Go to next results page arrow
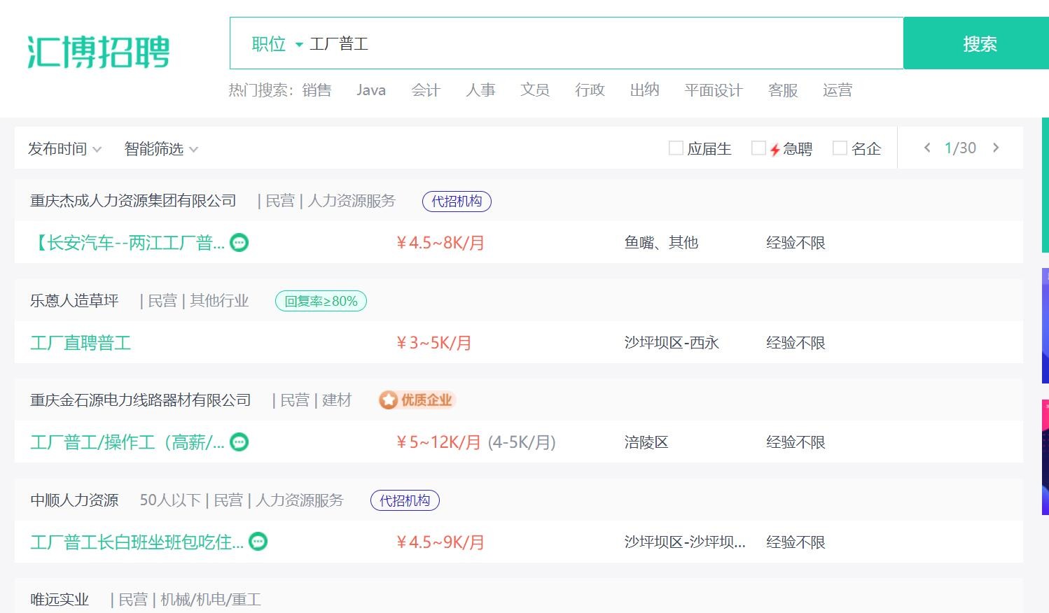The height and width of the screenshot is (613, 1049). click(996, 148)
